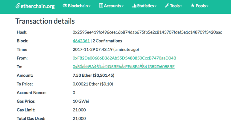Click the star icon beside Pools
Screen dimensions: 231x125
point(192,6)
